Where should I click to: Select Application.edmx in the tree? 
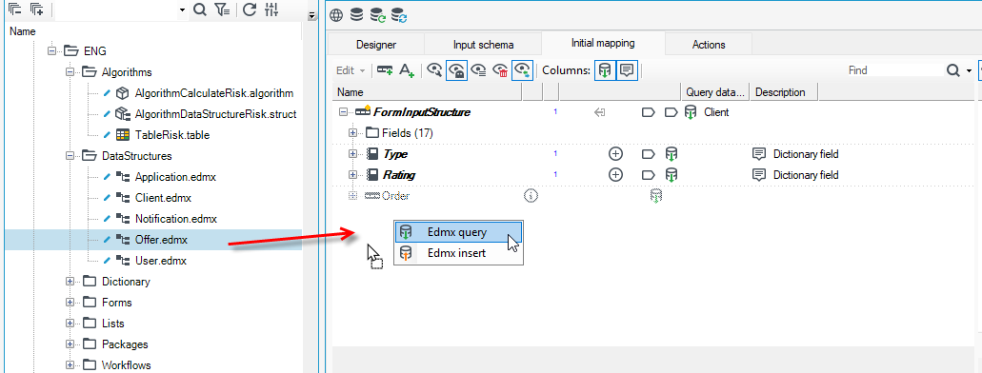[x=175, y=177]
